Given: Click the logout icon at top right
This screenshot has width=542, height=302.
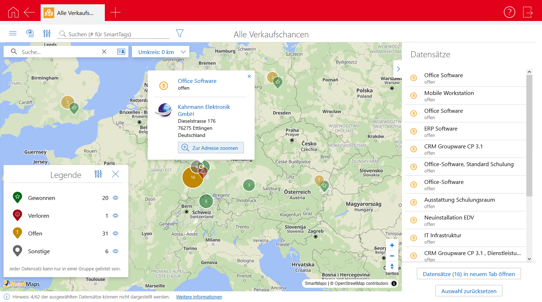Looking at the screenshot, I should click(x=528, y=12).
